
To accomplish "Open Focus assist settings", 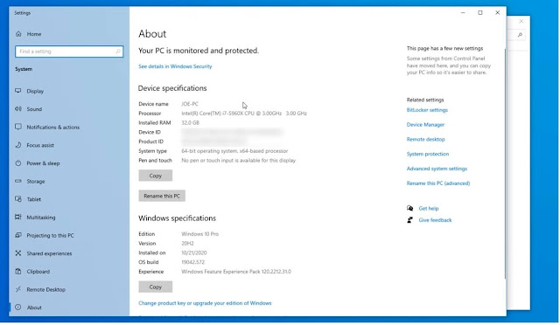I will pos(40,145).
